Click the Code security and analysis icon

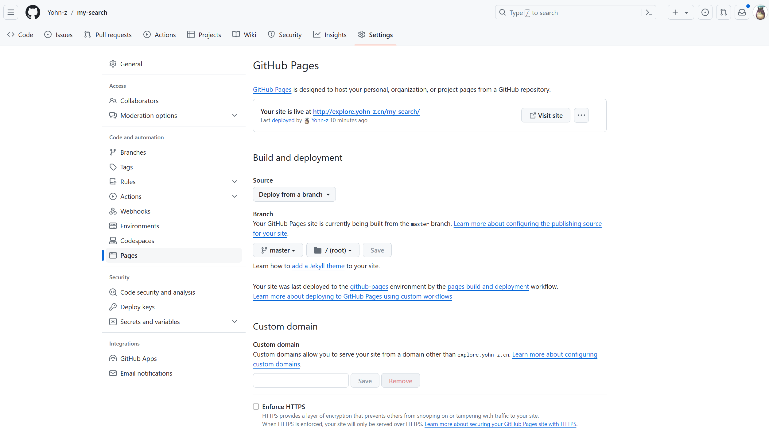tap(113, 292)
